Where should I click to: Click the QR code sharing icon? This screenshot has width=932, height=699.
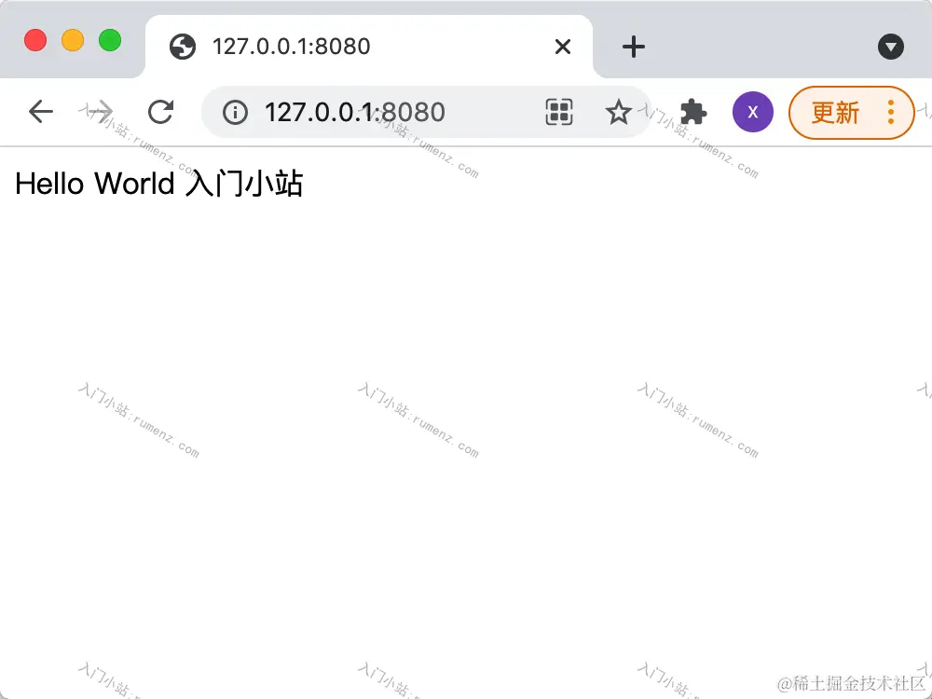point(558,112)
